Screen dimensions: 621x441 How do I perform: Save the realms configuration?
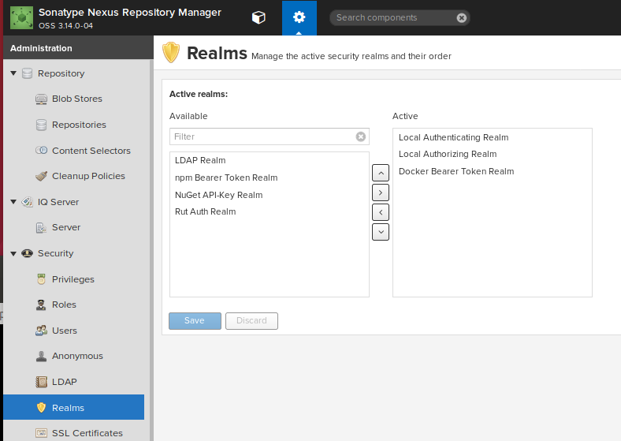tap(195, 321)
